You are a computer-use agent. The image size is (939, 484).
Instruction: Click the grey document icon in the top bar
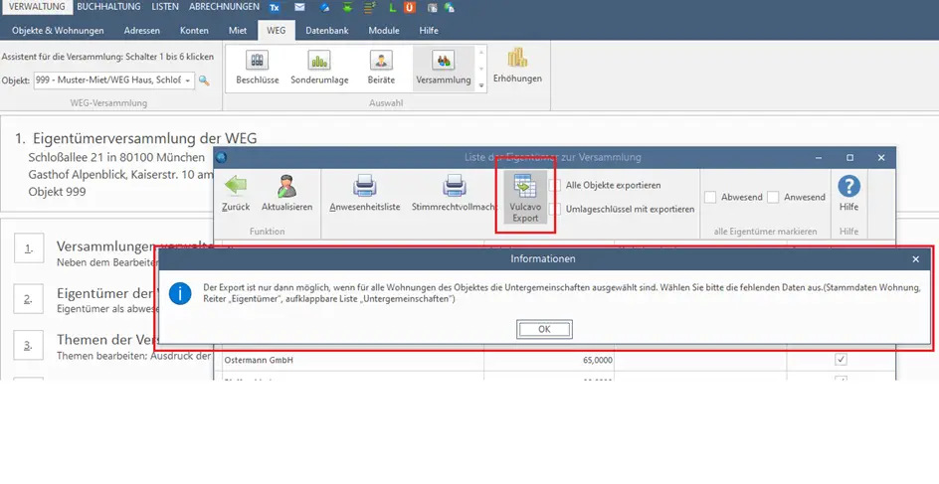pyautogui.click(x=432, y=8)
